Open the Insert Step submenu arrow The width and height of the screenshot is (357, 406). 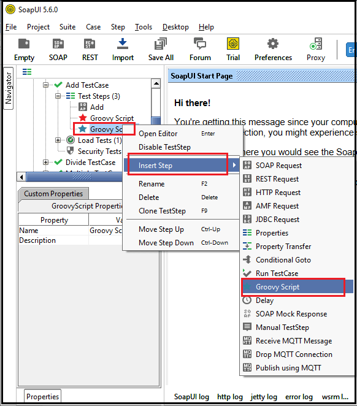pyautogui.click(x=234, y=165)
